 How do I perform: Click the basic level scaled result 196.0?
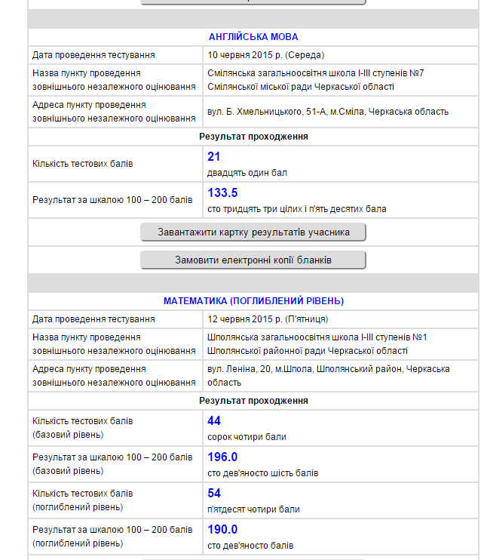[x=222, y=457]
